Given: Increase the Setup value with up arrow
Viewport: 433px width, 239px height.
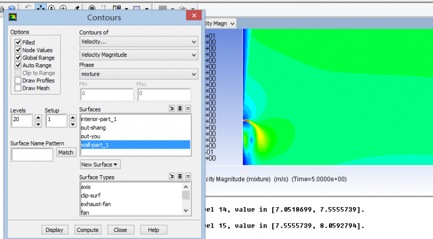Looking at the screenshot, I should point(73,117).
